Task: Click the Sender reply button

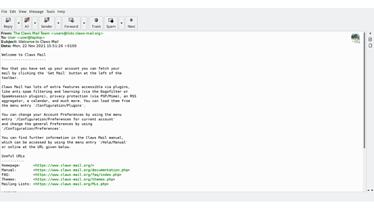Action: coord(46,23)
